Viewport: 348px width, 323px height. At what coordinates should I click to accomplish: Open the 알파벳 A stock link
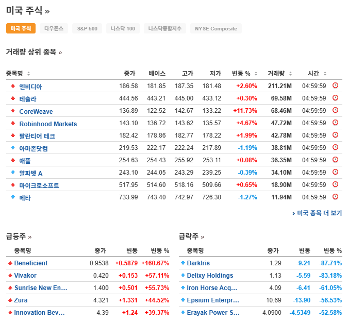tap(31, 173)
